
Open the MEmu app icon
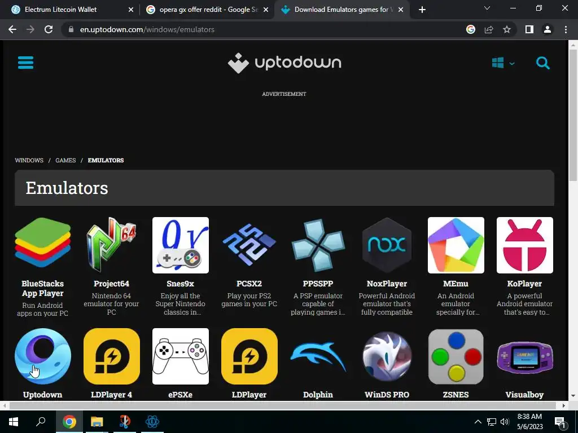pos(456,245)
